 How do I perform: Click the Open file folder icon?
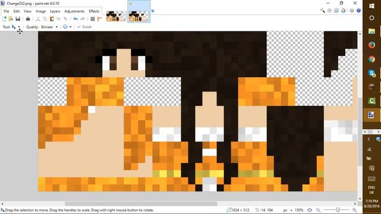[x=11, y=18]
